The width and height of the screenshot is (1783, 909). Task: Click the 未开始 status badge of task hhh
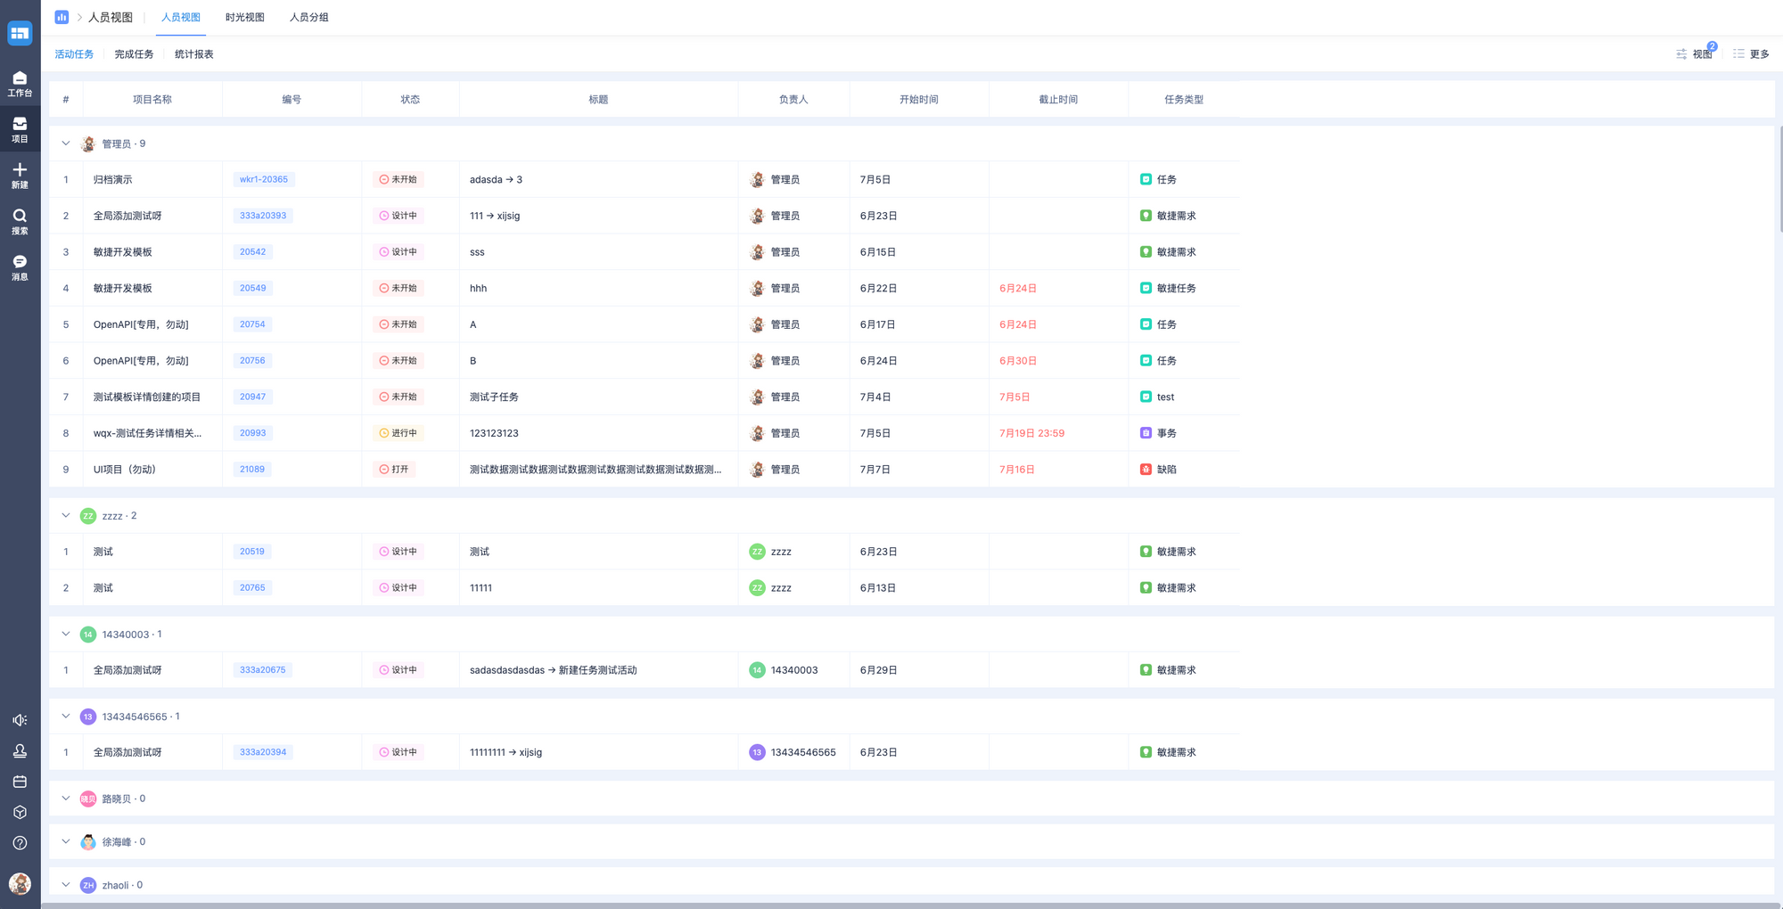click(399, 289)
